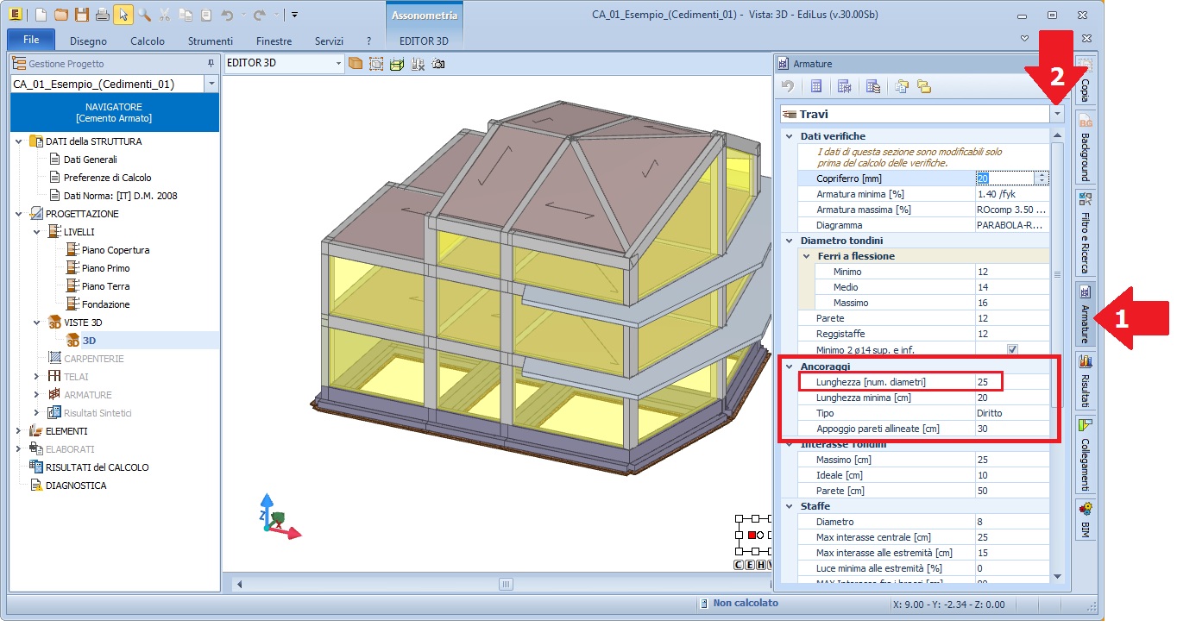
Task: Click the camera snapshot icon in 3D toolbar
Action: 438,64
